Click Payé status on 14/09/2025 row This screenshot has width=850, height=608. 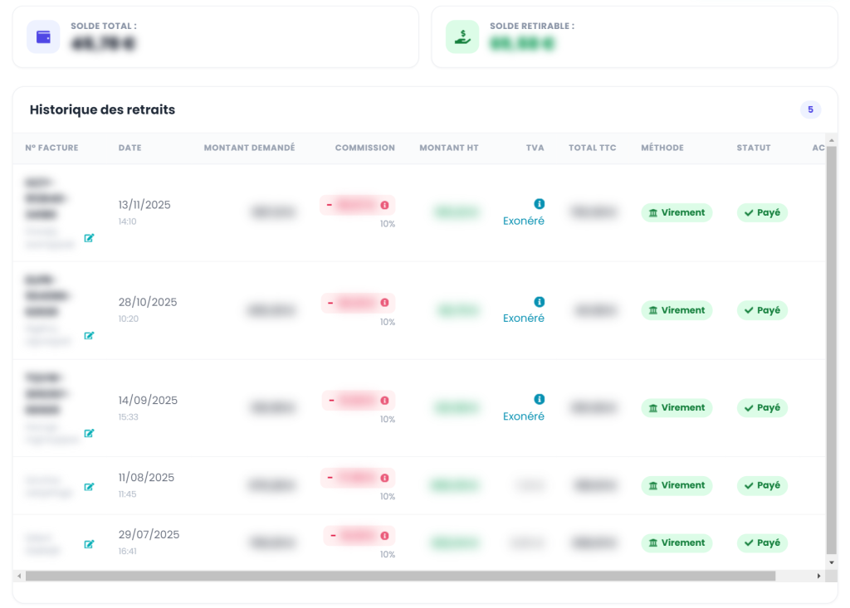click(762, 407)
